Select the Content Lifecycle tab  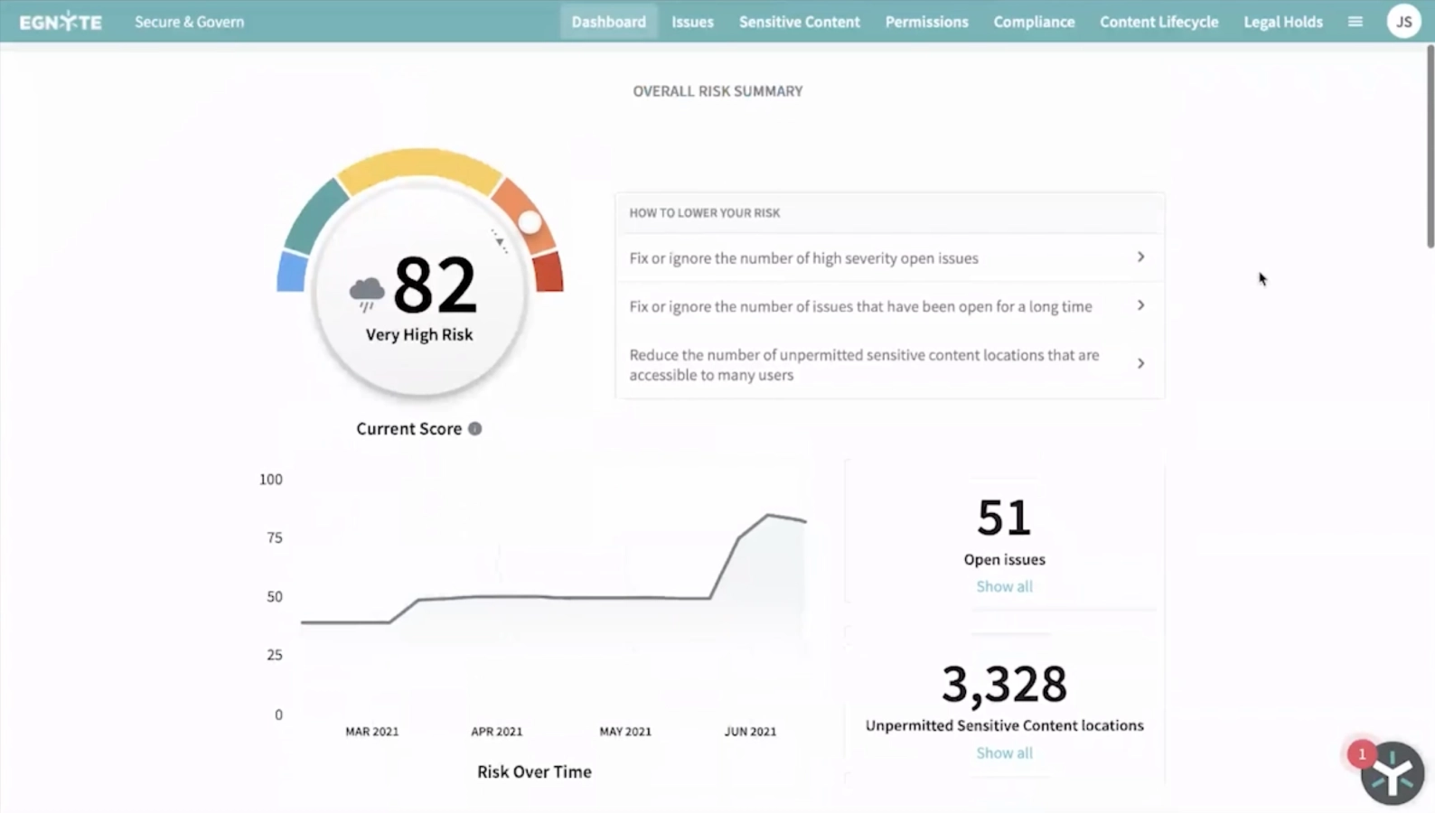click(1158, 22)
